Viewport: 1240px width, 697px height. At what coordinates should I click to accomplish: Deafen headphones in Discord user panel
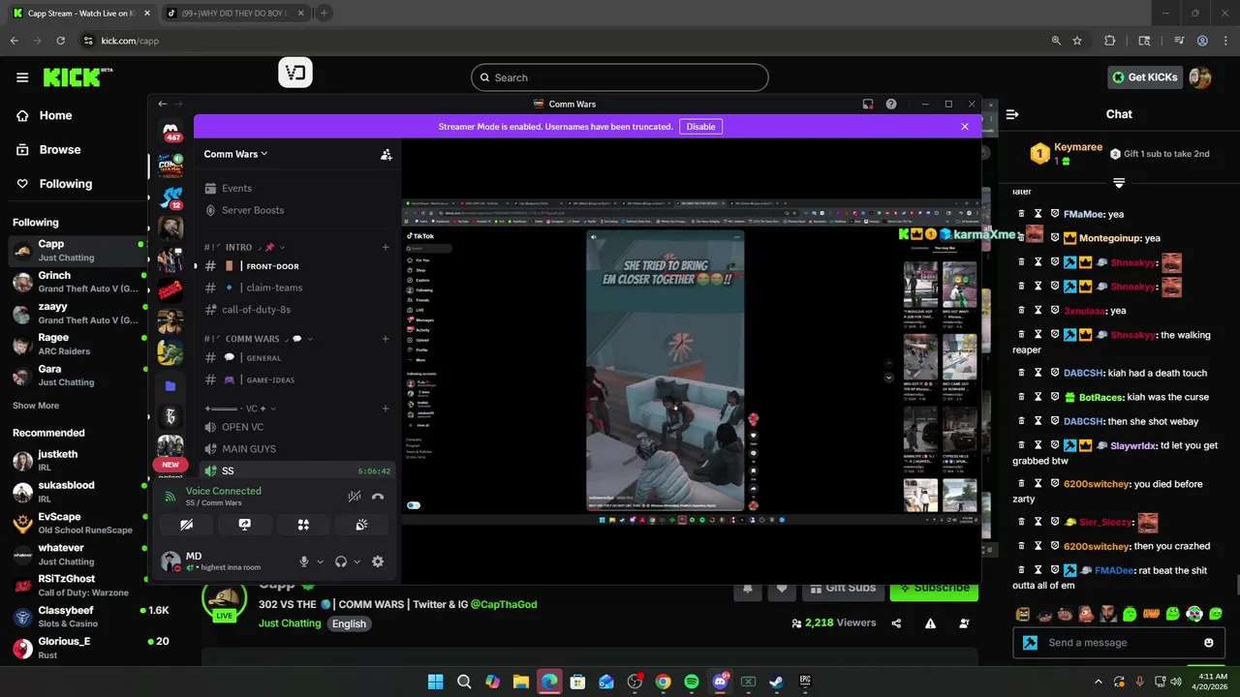(x=341, y=561)
